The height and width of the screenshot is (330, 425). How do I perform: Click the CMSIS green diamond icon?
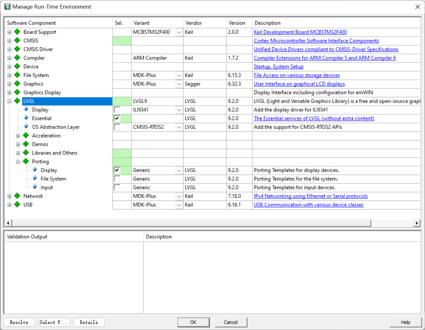tap(17, 40)
